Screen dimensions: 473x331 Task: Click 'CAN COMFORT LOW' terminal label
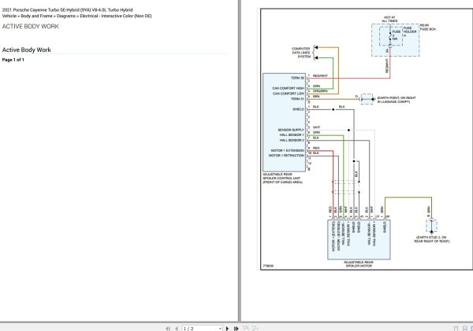pyautogui.click(x=289, y=94)
